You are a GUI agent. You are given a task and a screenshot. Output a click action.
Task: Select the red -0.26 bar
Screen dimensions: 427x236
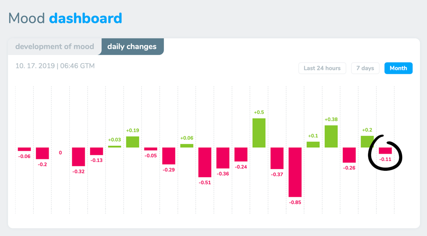pos(349,155)
